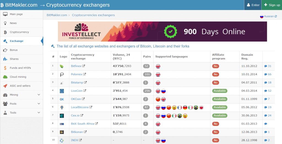Open the Cex.io exchange link
This screenshot has width=282, height=144.
click(x=75, y=115)
